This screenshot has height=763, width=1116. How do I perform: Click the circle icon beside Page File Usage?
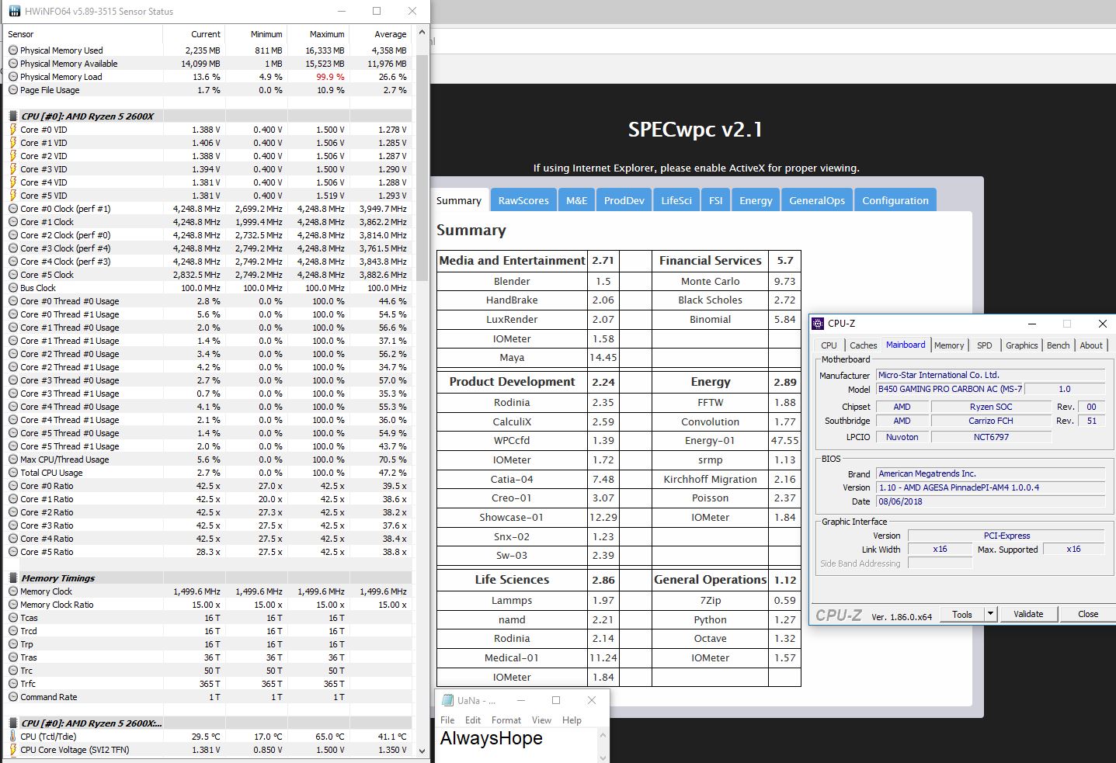pyautogui.click(x=13, y=90)
